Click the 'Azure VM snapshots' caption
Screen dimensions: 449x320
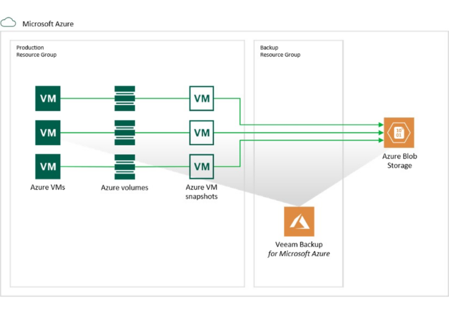tap(201, 192)
